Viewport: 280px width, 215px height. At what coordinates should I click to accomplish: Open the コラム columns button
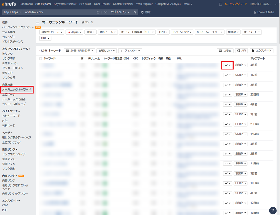(x=225, y=51)
